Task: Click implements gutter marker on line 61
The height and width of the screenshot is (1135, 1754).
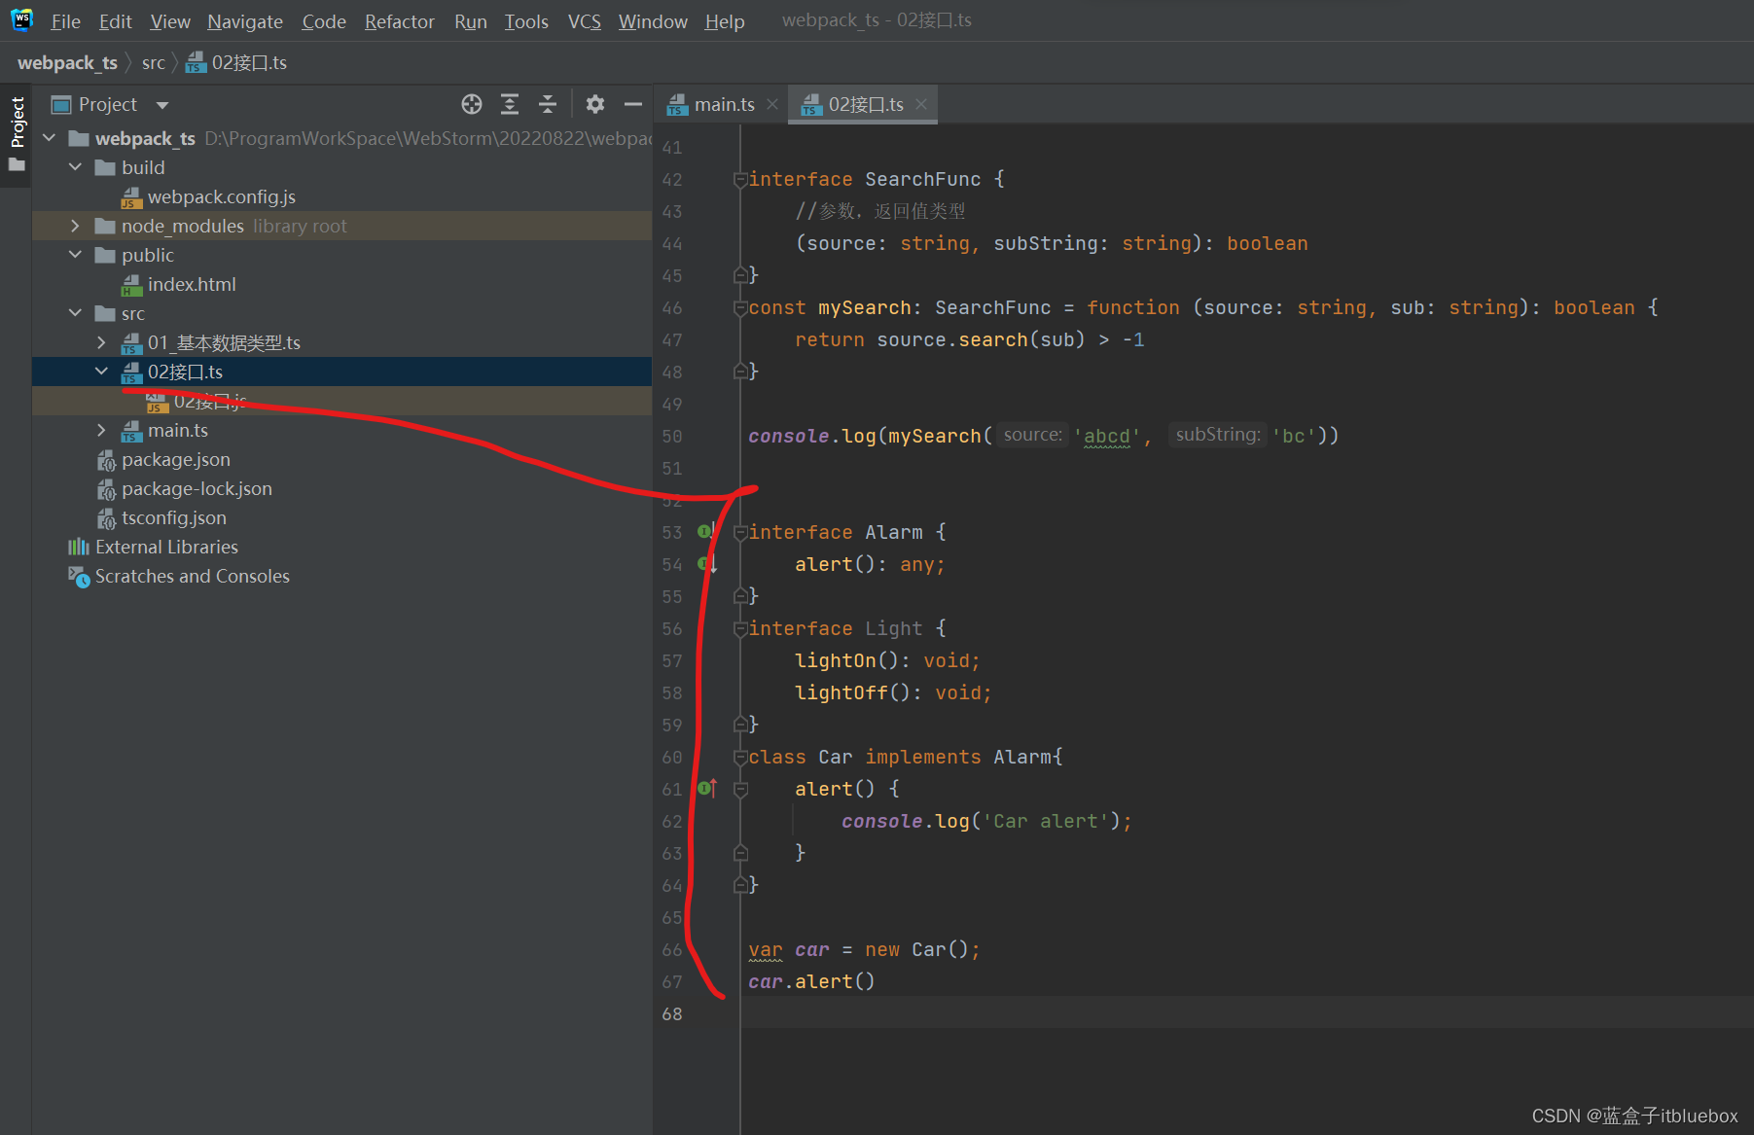Action: 706,789
